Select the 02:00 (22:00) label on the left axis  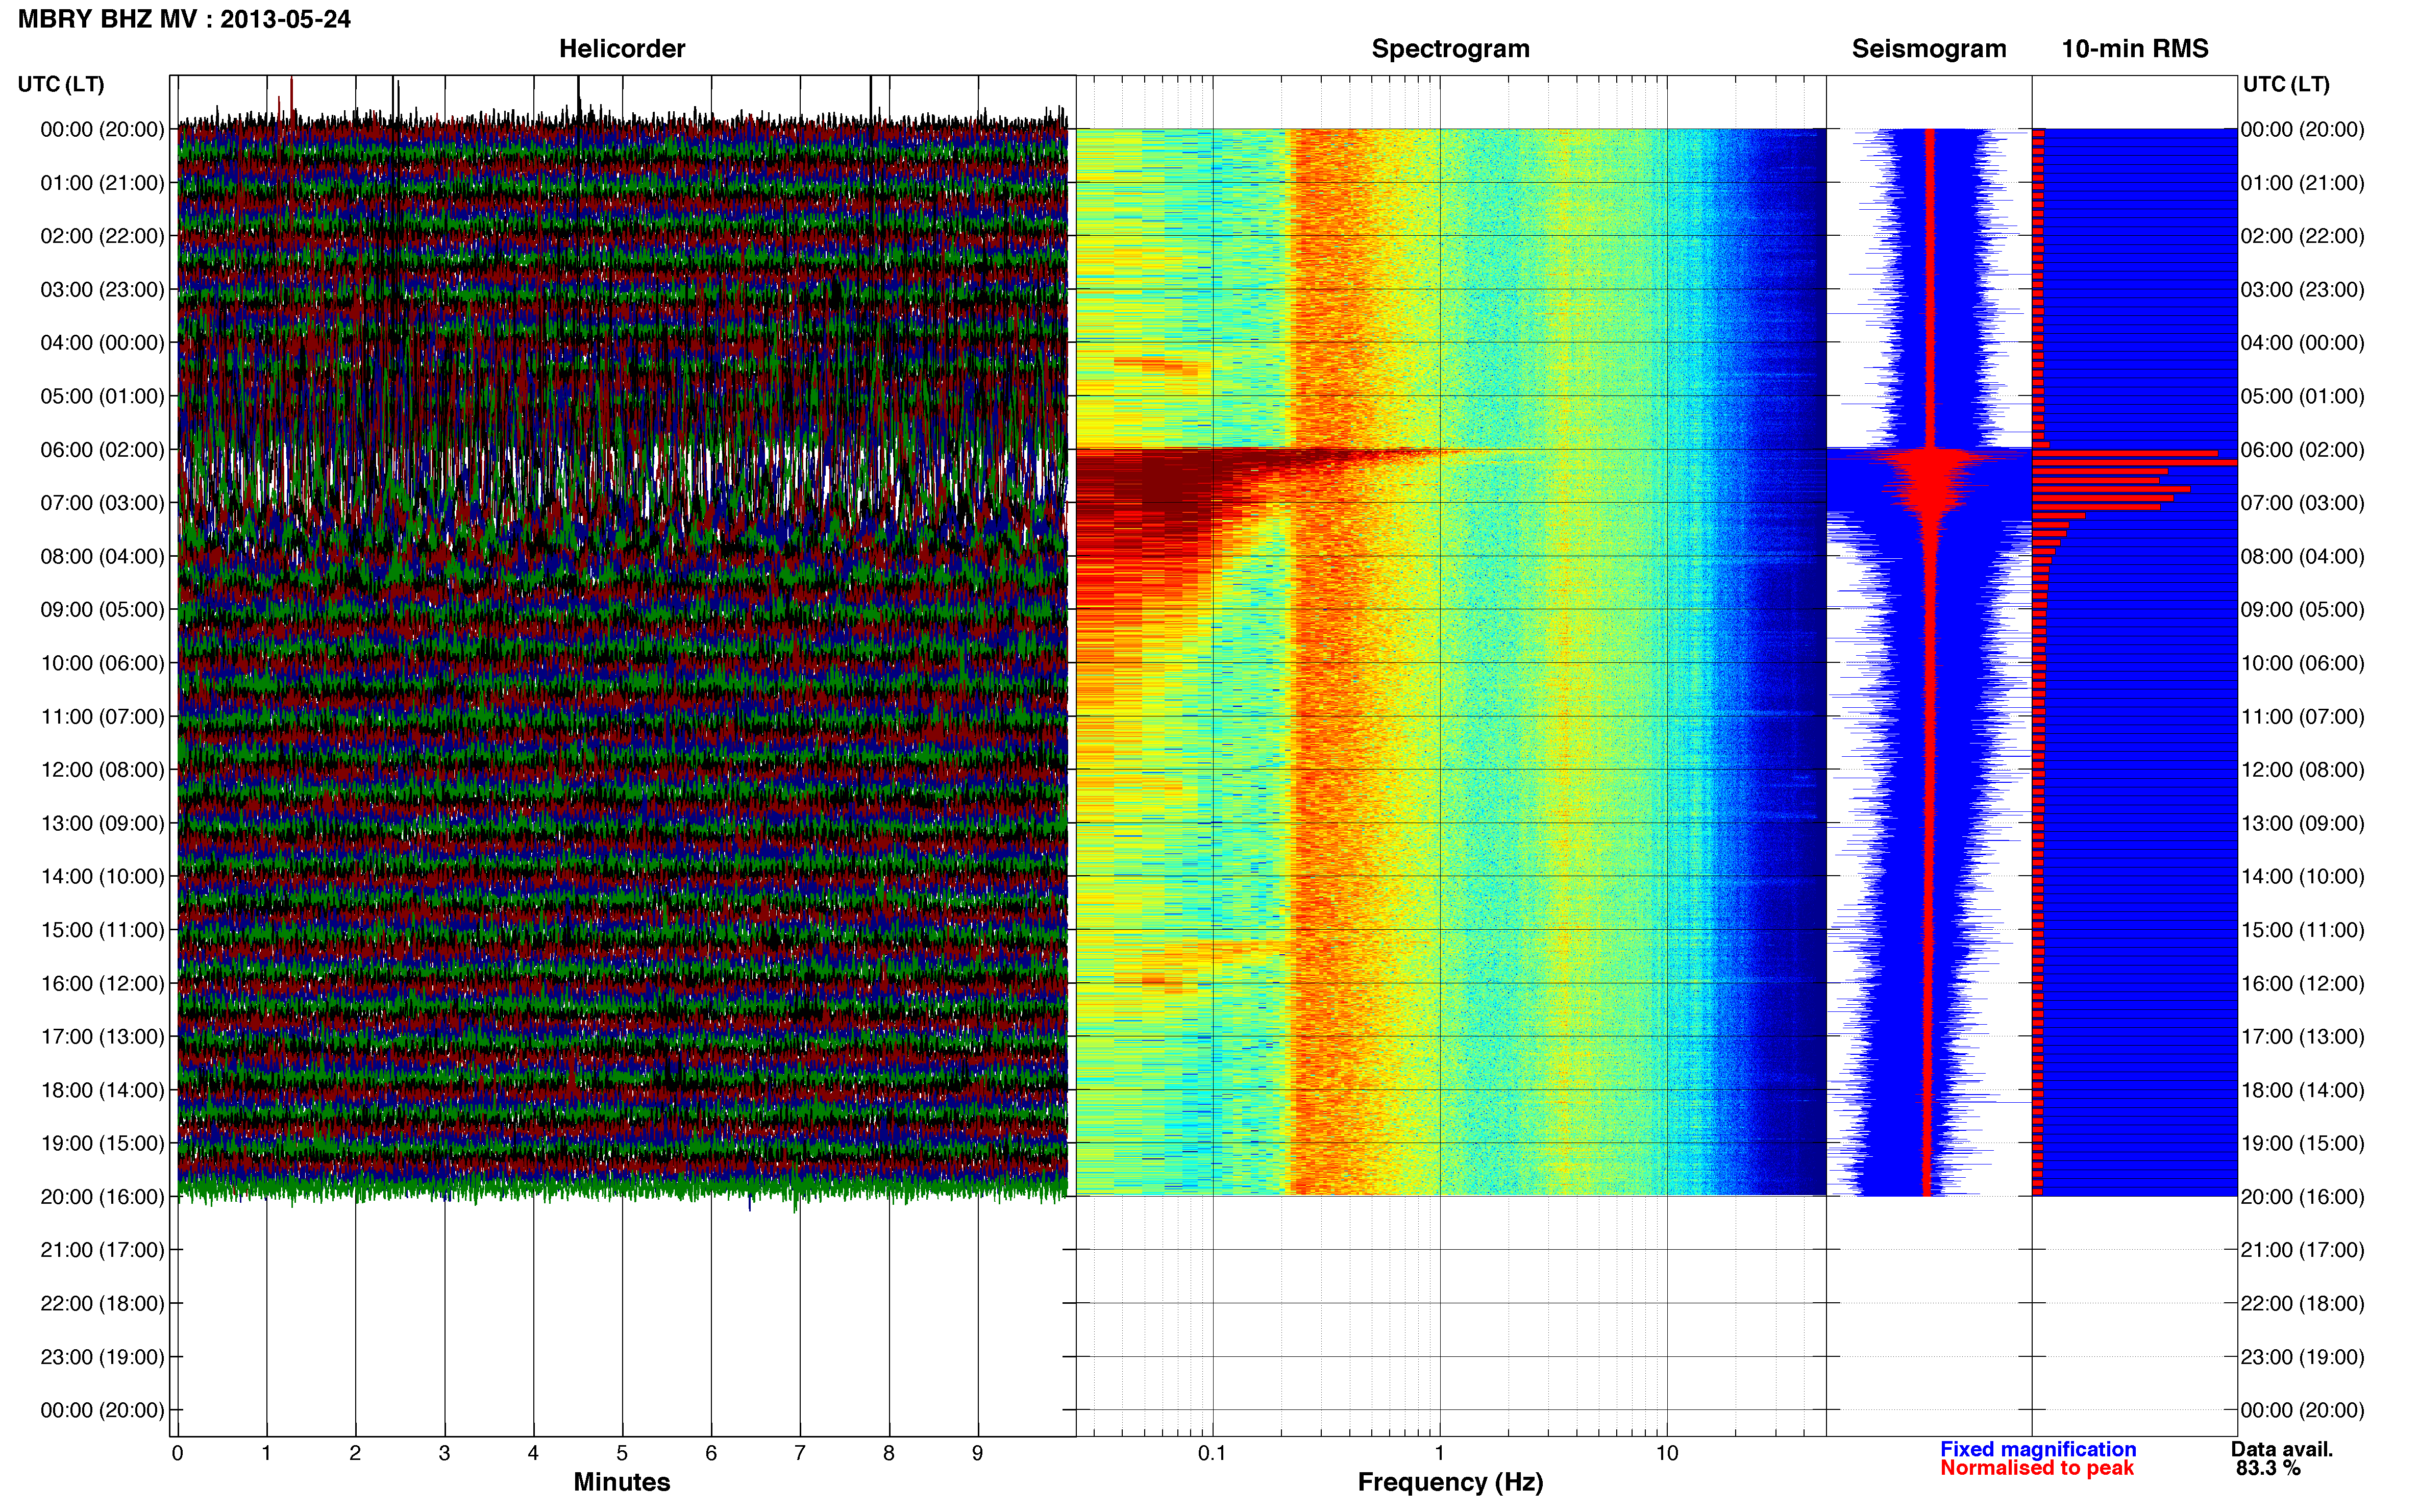click(x=102, y=236)
